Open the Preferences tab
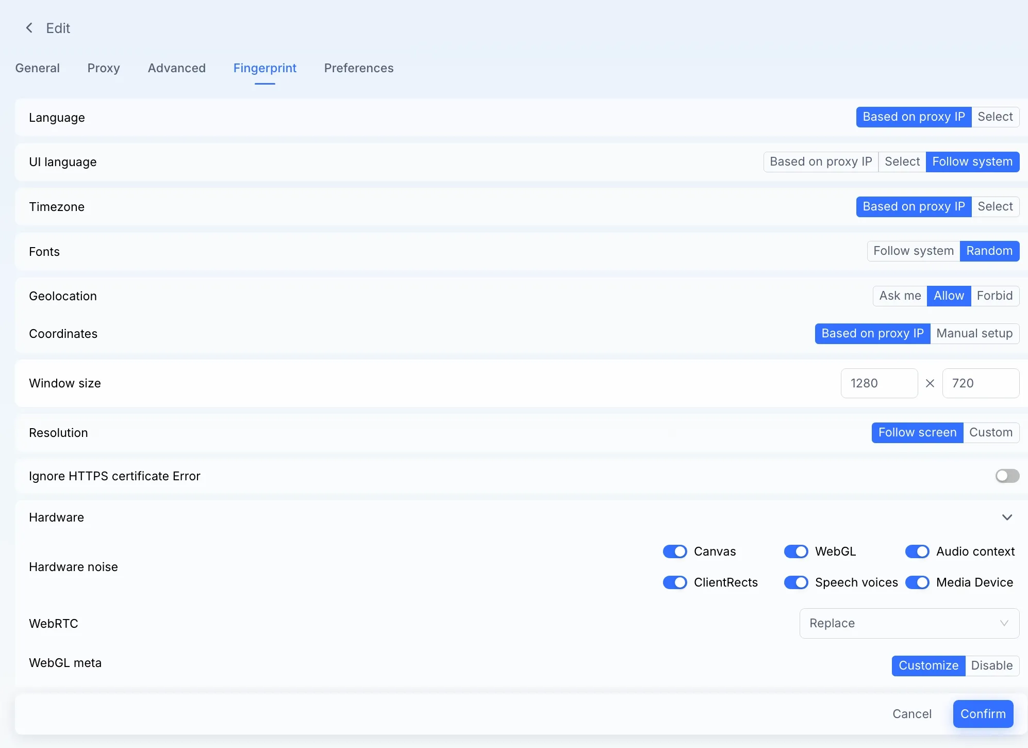The width and height of the screenshot is (1028, 748). [359, 68]
